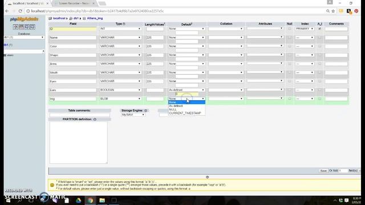Switch to Screen Recorder browser tab
The image size is (365, 205).
[75, 3]
